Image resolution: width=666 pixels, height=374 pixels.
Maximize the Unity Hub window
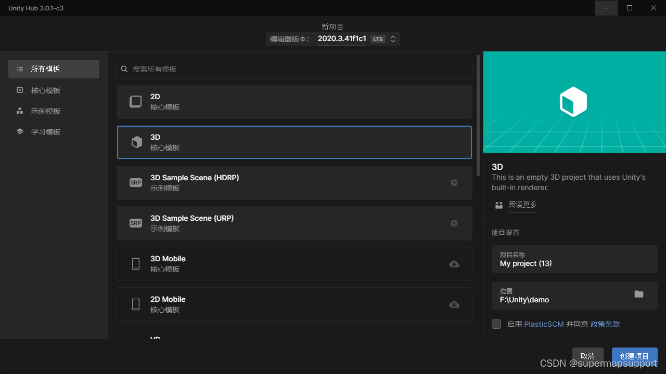630,8
